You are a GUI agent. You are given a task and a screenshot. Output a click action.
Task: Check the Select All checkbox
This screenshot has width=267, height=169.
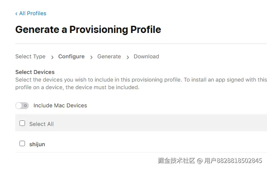coord(22,123)
